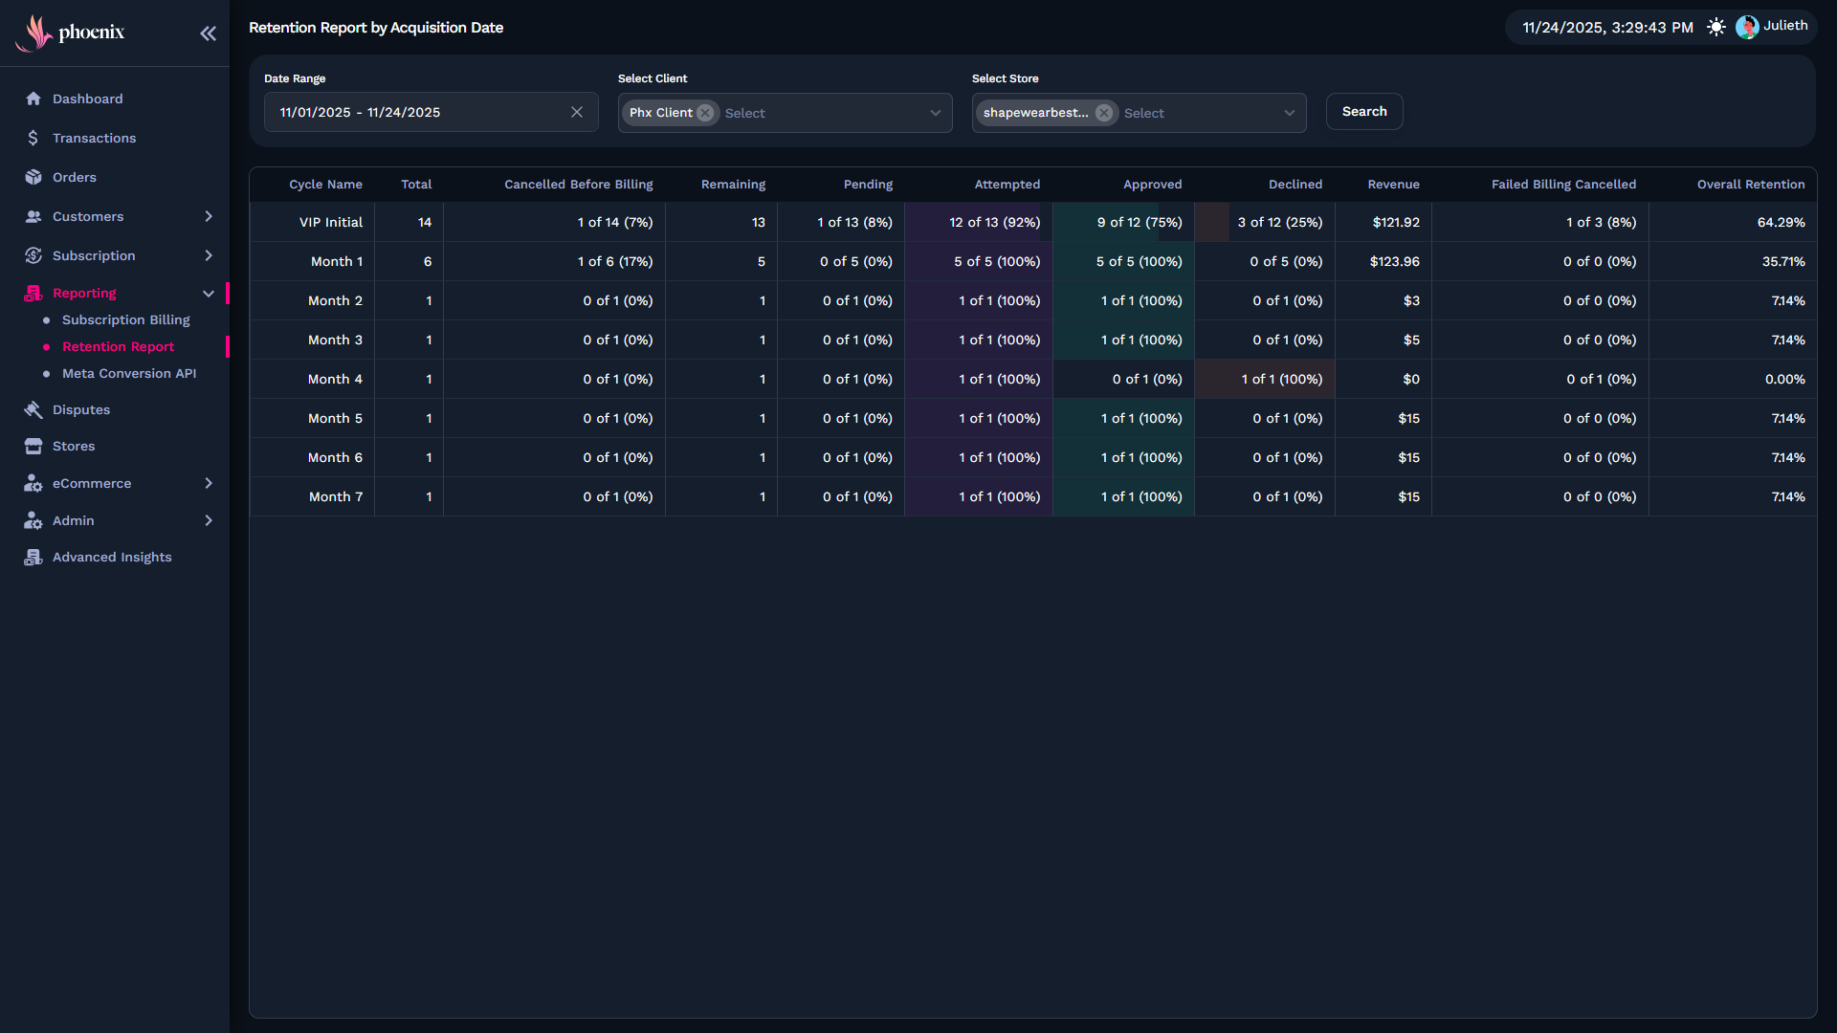The height and width of the screenshot is (1033, 1837).
Task: Remove the shapewearbest store tag
Action: [x=1104, y=113]
